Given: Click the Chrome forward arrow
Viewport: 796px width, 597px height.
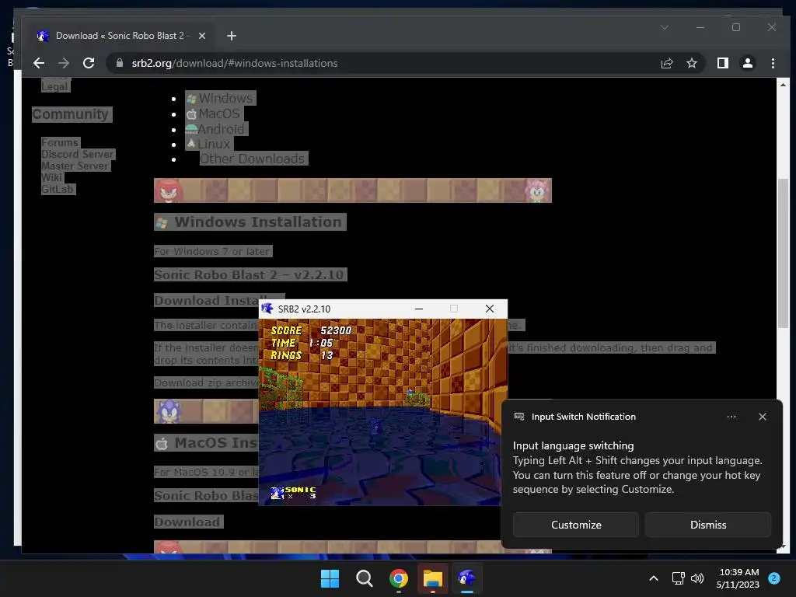Looking at the screenshot, I should coord(64,63).
